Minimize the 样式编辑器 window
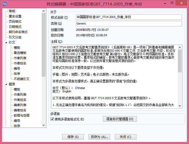The image size is (189, 144). [165, 3]
